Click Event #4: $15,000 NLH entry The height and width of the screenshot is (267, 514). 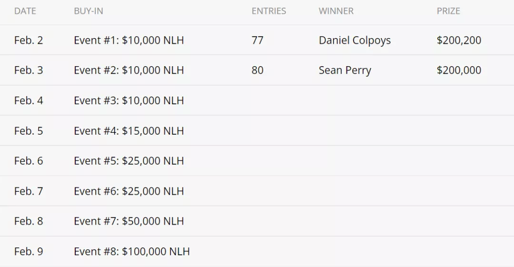pyautogui.click(x=129, y=131)
